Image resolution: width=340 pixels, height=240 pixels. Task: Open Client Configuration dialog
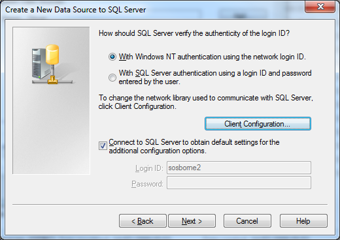[258, 124]
